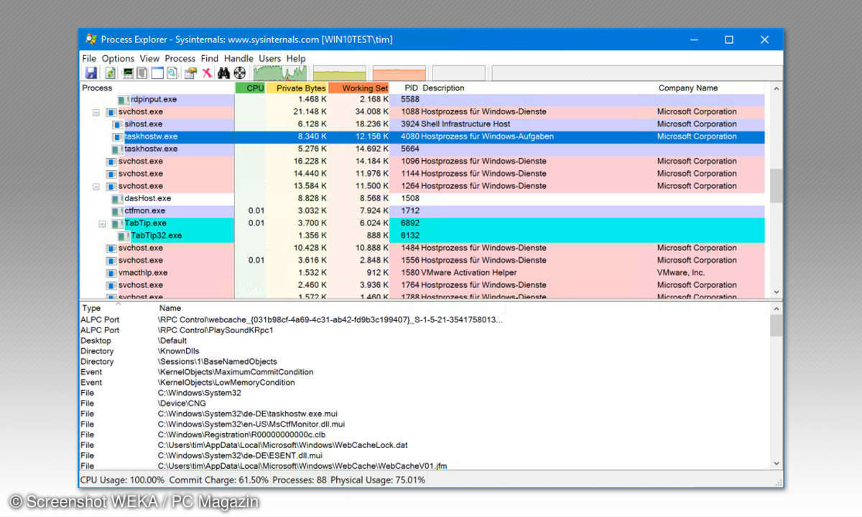Open the Users menu

point(270,58)
